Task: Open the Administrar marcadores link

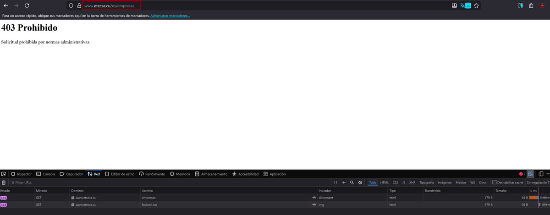Action: tap(170, 16)
